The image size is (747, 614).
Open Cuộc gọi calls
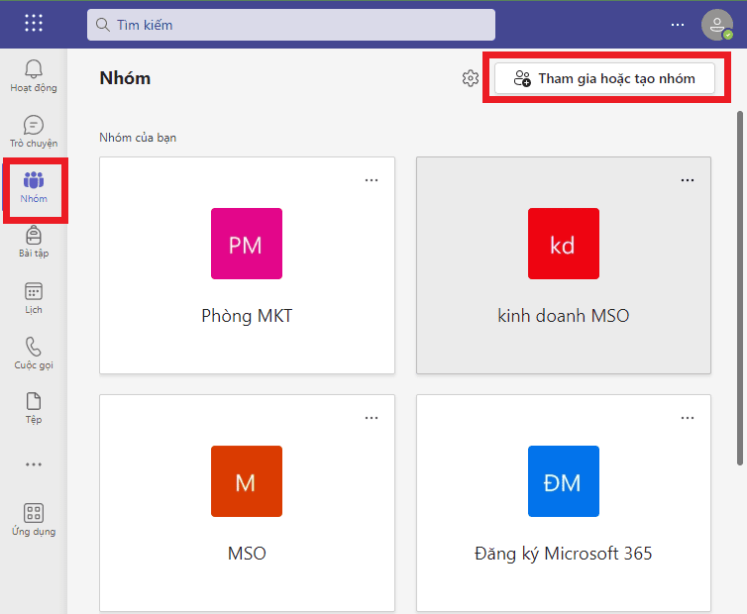(x=34, y=354)
